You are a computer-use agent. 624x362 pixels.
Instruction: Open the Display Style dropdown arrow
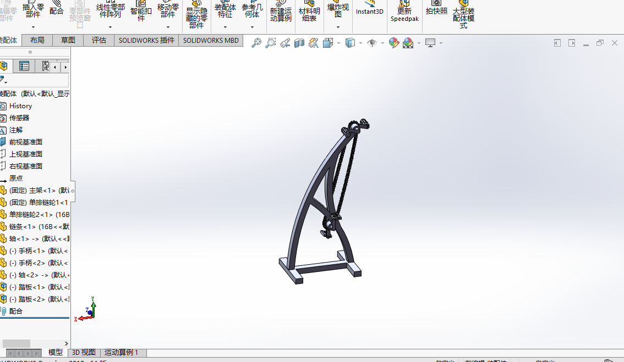pyautogui.click(x=360, y=43)
